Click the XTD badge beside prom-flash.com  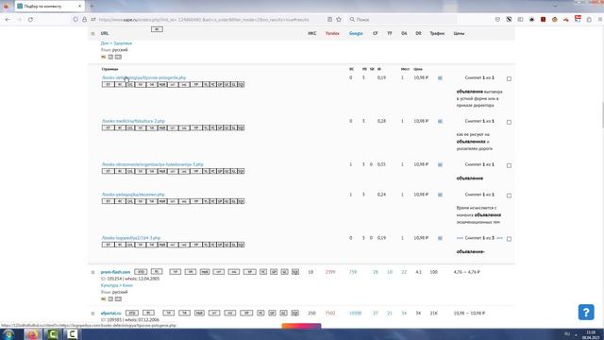coord(141,272)
